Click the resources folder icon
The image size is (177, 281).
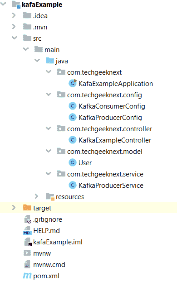[50, 196]
